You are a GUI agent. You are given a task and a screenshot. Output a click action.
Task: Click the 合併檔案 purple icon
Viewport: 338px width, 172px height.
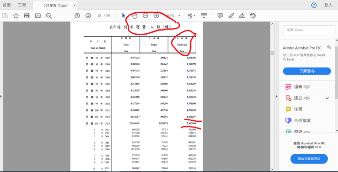pyautogui.click(x=288, y=120)
